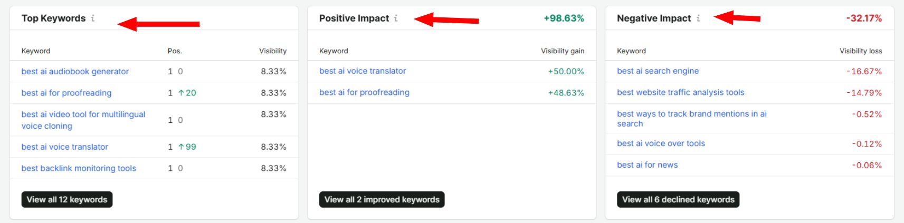Open 'best website traffic analysis tools' keyword
Image resolution: width=904 pixels, height=223 pixels.
(680, 92)
